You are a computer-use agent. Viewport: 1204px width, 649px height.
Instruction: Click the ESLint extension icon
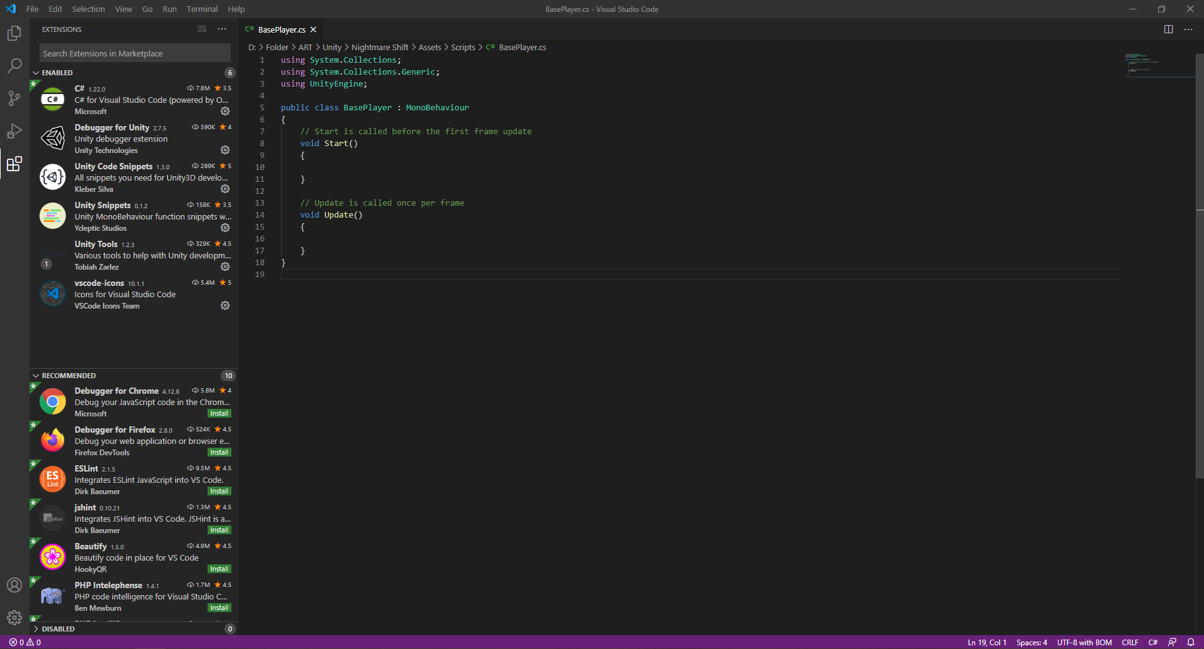(53, 479)
